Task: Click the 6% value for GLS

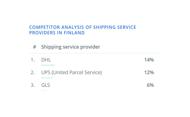Action: [151, 85]
